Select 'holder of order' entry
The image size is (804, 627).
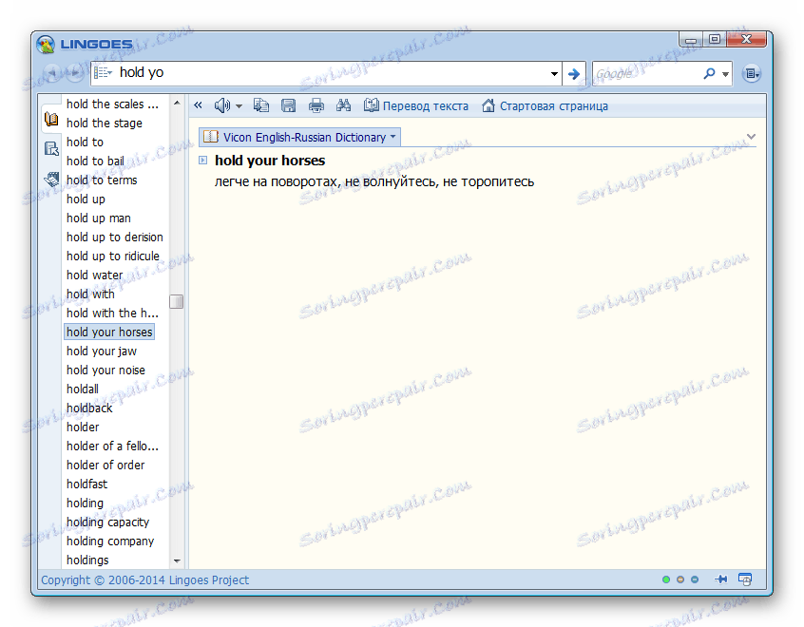[105, 465]
